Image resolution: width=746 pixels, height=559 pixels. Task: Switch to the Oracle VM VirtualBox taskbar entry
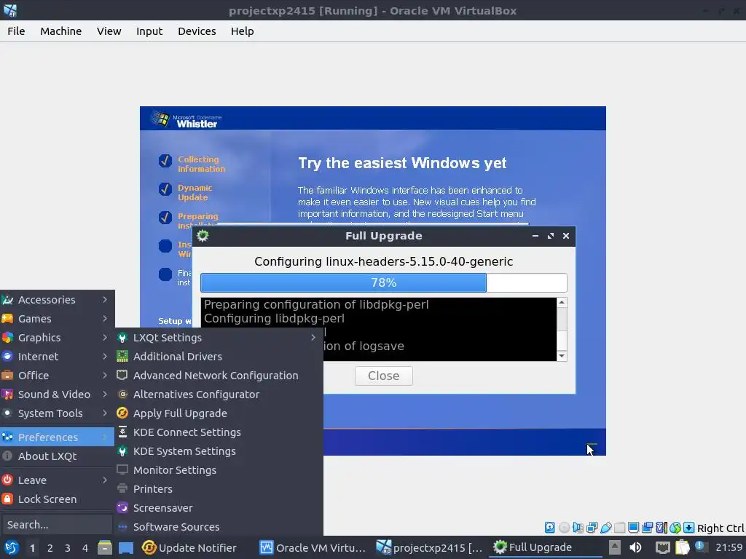313,547
